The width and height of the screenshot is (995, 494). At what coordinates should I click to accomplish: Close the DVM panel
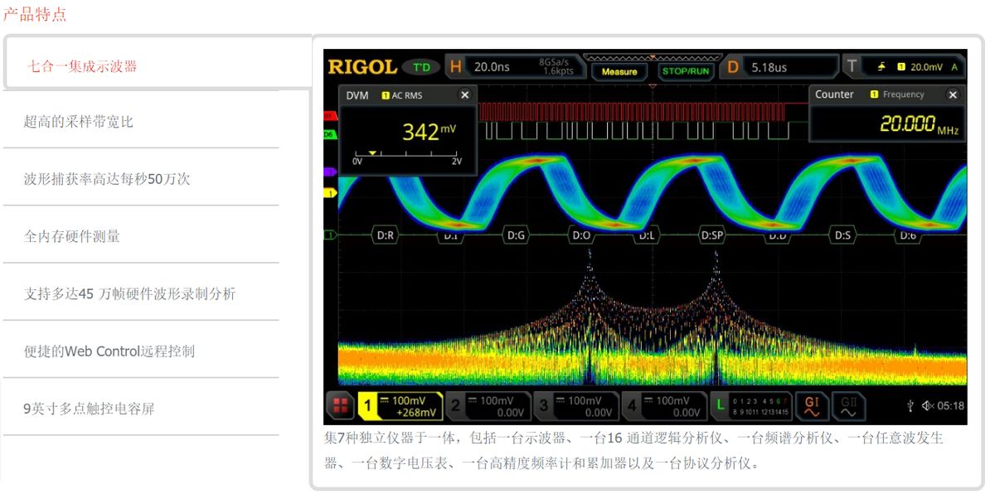pos(464,95)
